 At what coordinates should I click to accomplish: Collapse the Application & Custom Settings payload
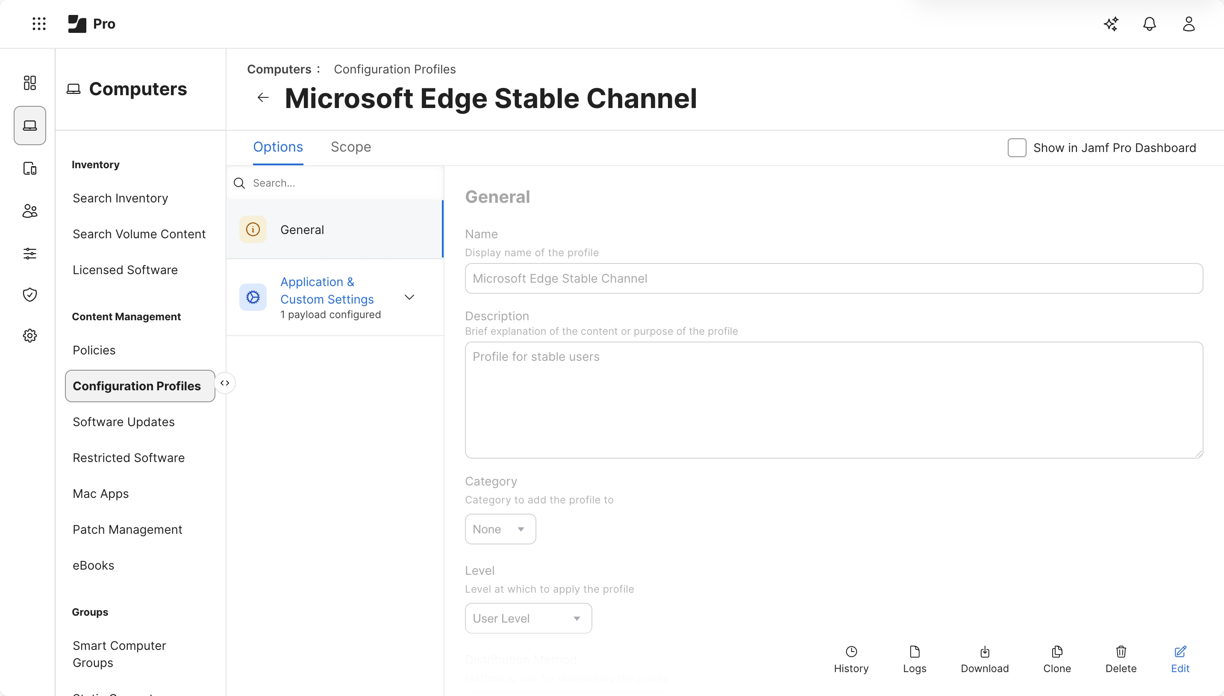coord(409,297)
